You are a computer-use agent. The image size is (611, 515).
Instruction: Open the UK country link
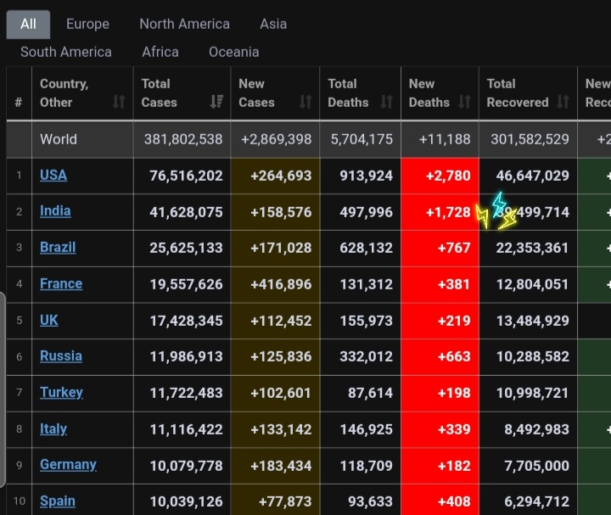point(48,320)
